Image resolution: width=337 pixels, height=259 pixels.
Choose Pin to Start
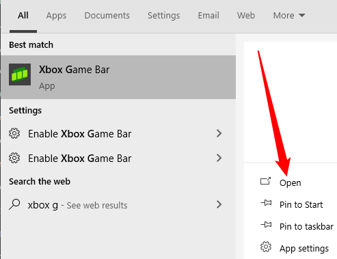(301, 204)
